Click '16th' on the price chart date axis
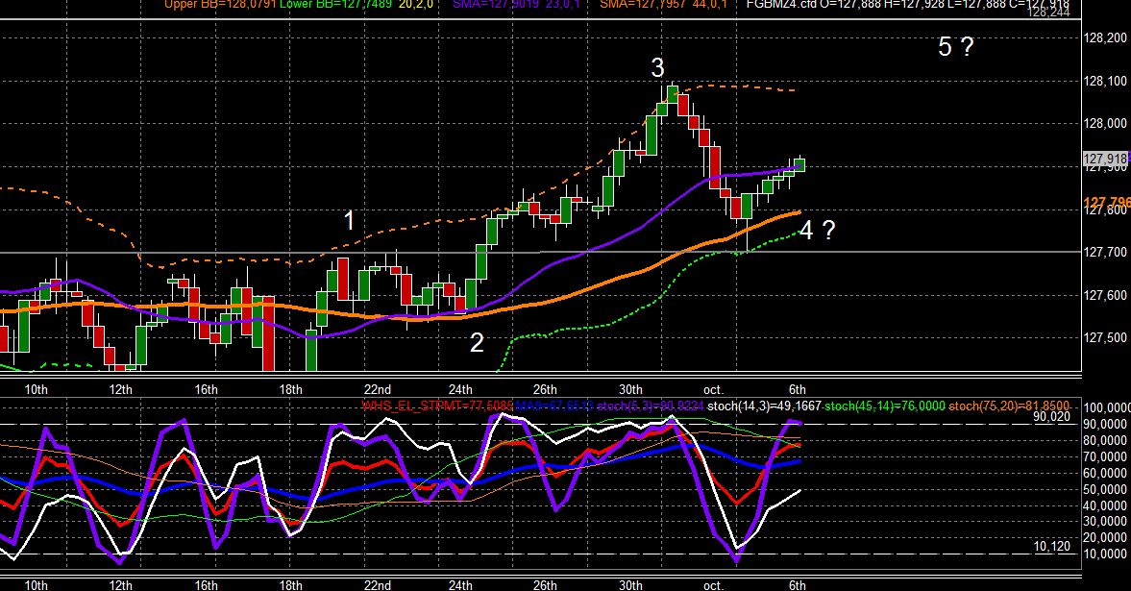 206,389
